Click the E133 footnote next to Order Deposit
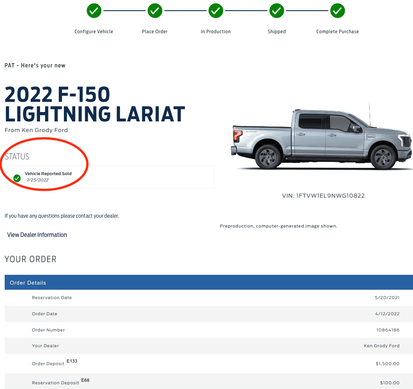413x389 pixels. [72, 361]
